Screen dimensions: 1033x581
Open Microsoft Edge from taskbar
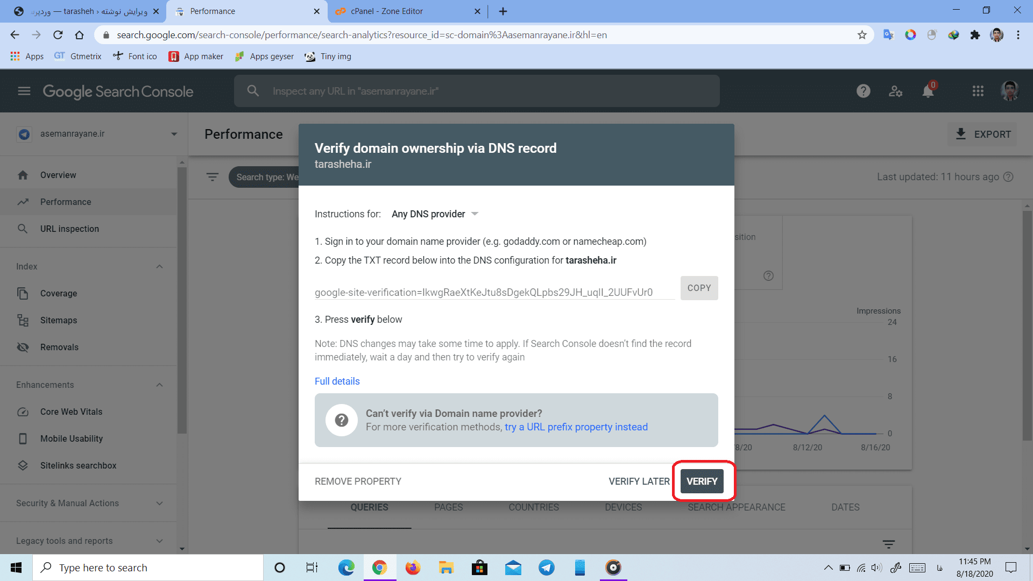coord(346,568)
